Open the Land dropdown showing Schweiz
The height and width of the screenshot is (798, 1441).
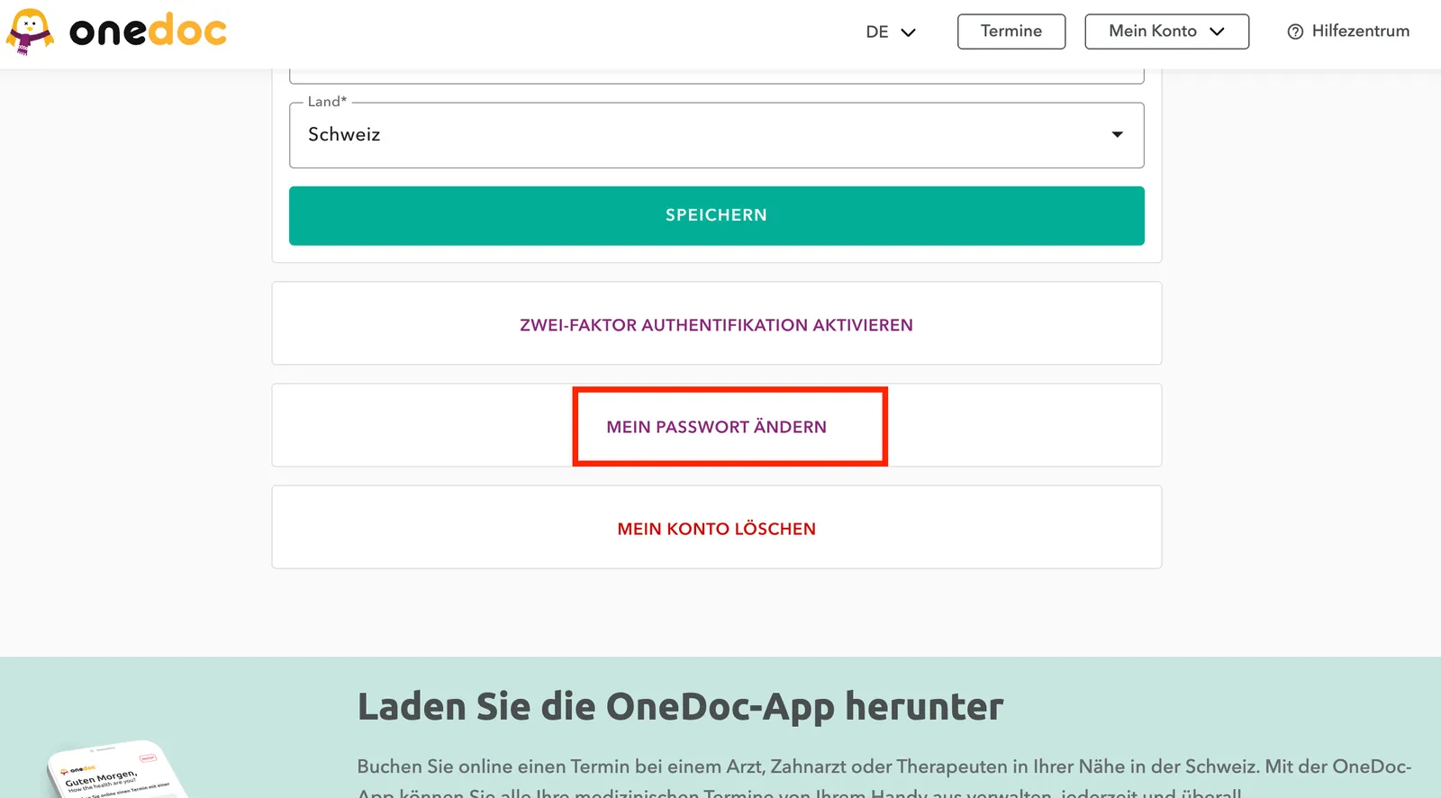(716, 135)
